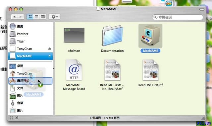The width and height of the screenshot is (212, 126).
Task: Open the 音樂 music folder in sidebar
Action: [x=30, y=103]
